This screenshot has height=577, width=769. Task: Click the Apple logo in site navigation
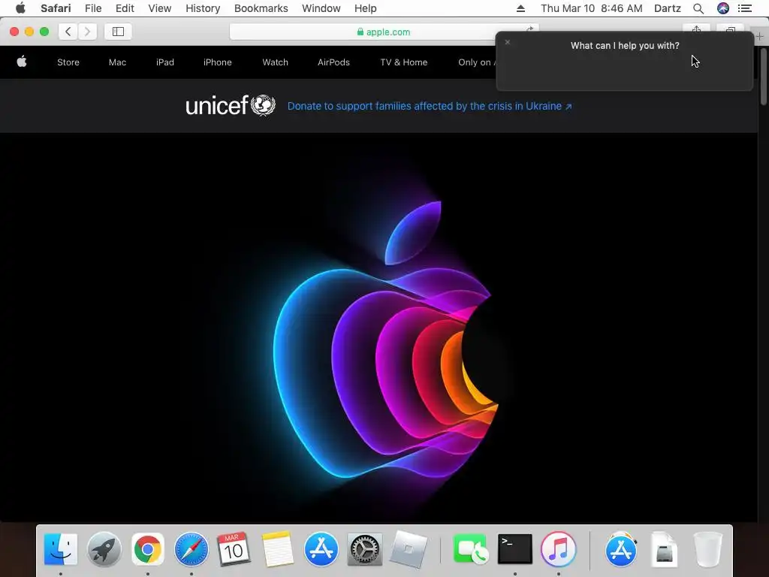click(x=22, y=62)
